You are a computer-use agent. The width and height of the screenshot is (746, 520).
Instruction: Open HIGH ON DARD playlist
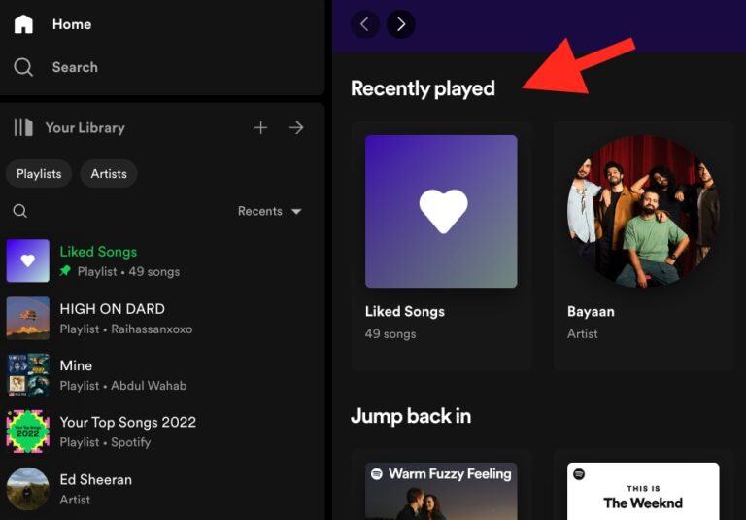point(162,318)
